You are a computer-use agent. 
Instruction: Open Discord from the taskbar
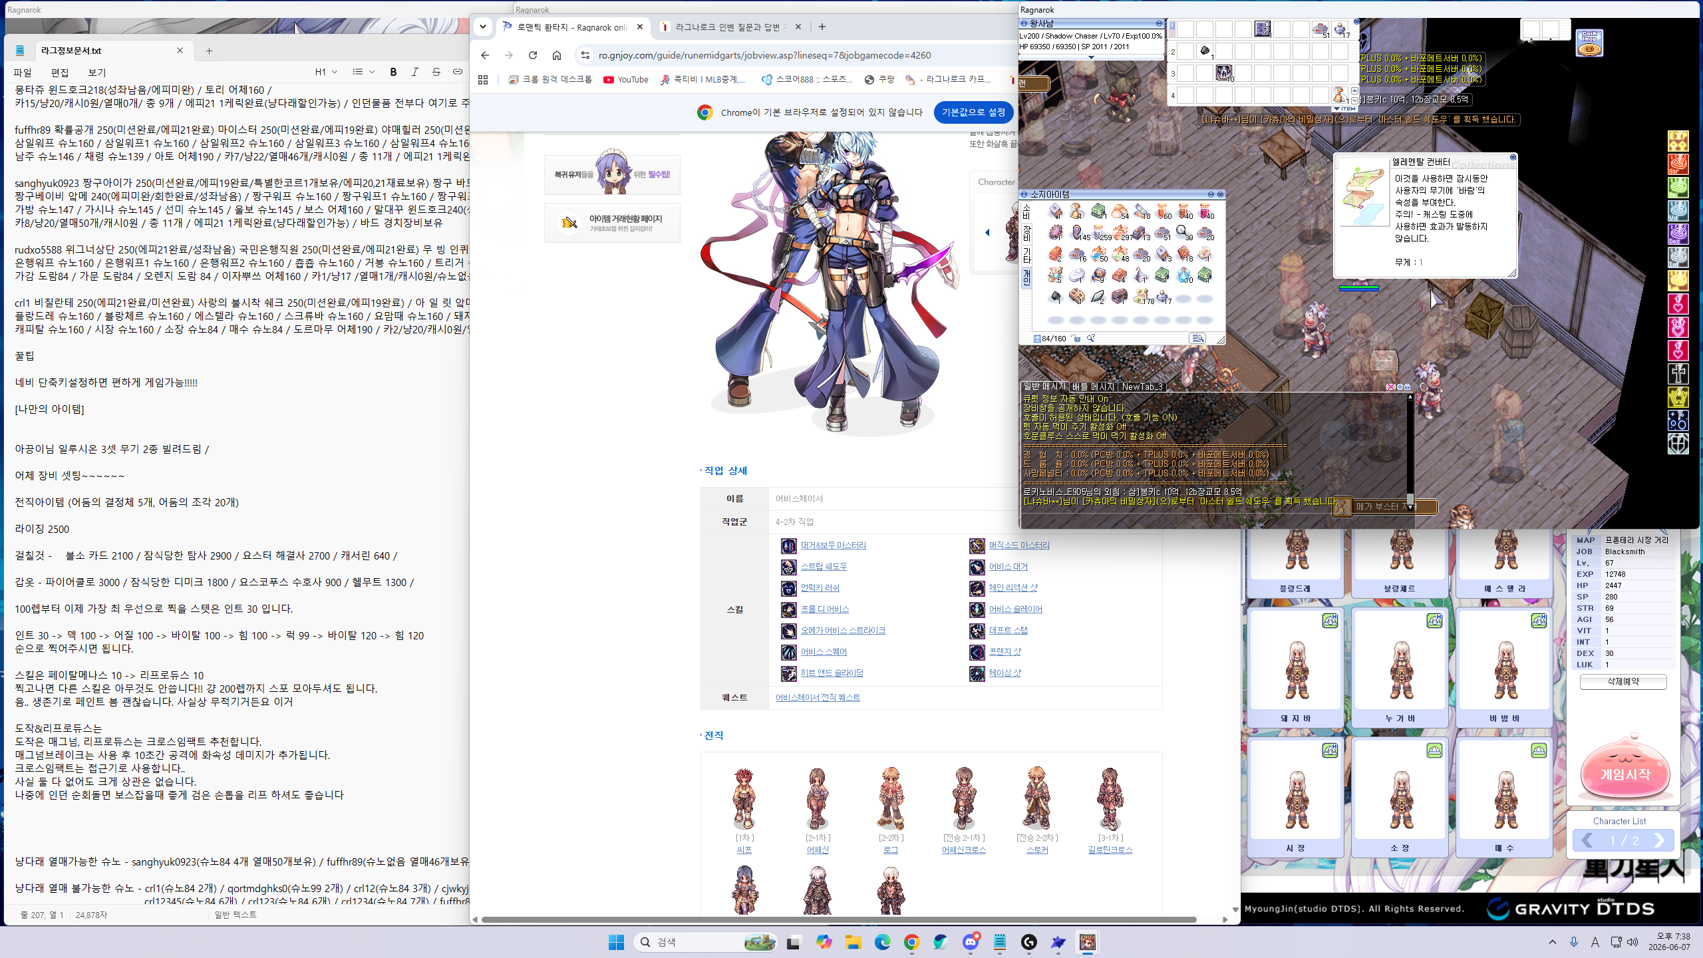971,942
